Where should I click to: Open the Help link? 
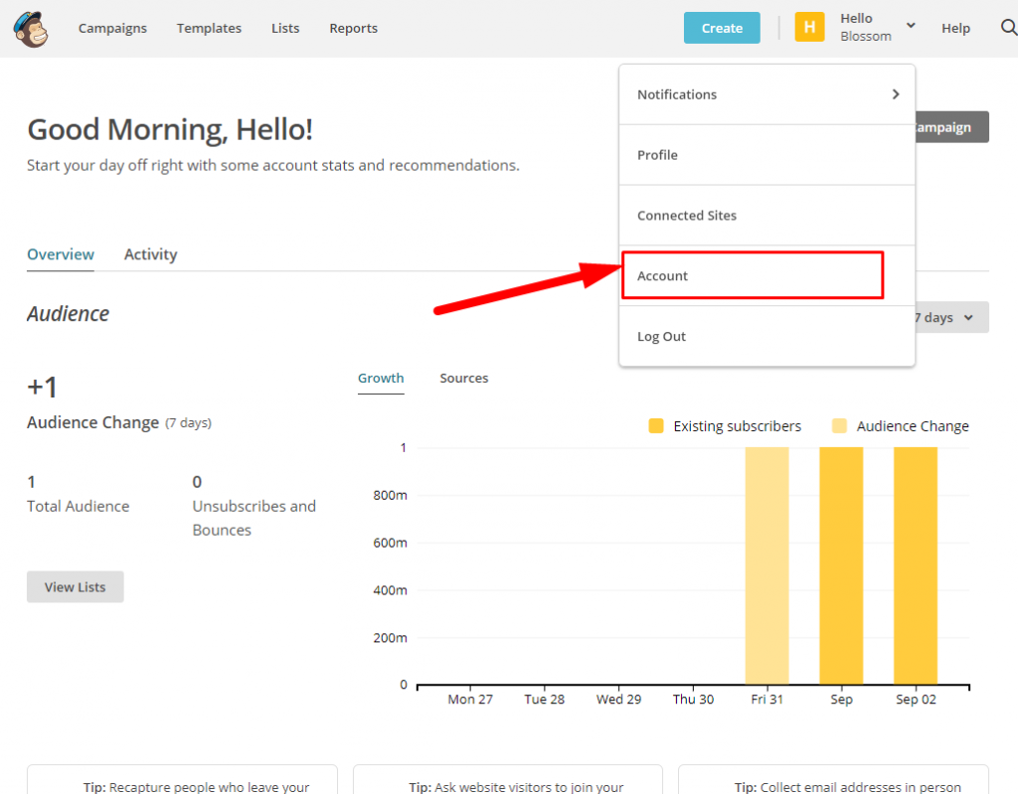(955, 28)
